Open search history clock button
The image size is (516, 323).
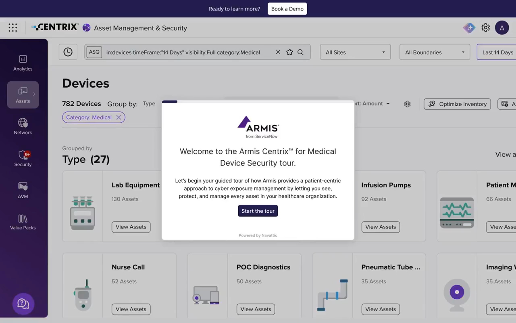[68, 52]
